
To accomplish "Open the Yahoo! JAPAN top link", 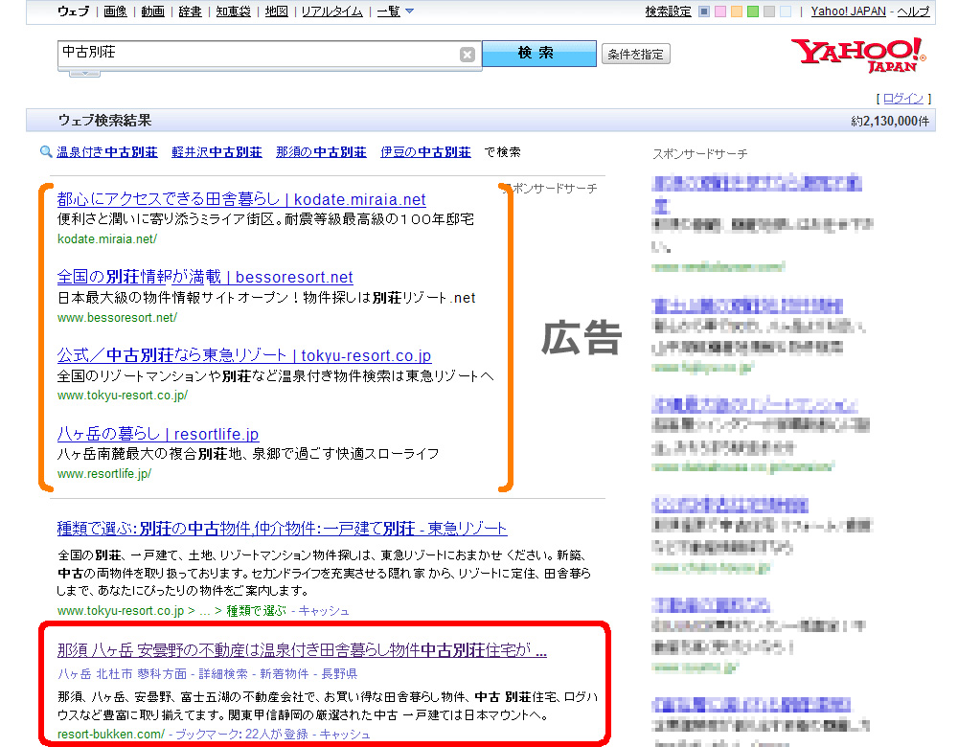I will (848, 11).
